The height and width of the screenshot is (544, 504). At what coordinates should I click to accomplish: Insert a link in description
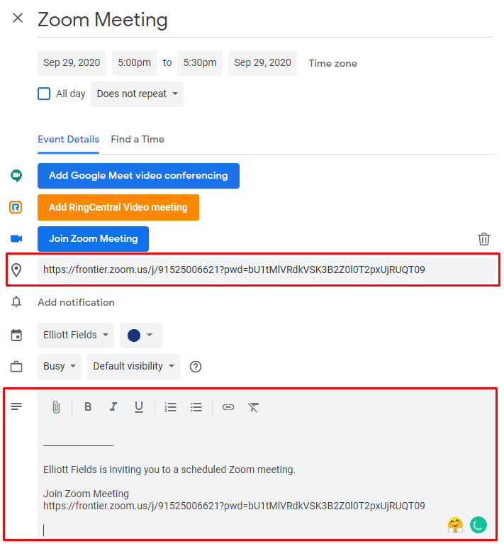pyautogui.click(x=228, y=407)
